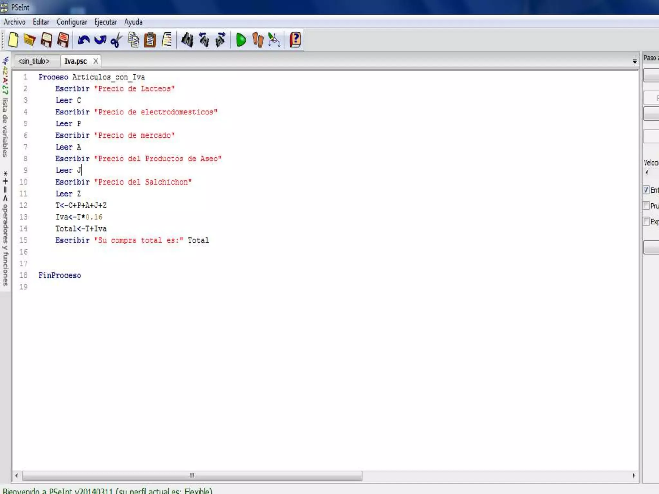Click the Save As red floppy icon
This screenshot has height=494, width=659.
[63, 40]
